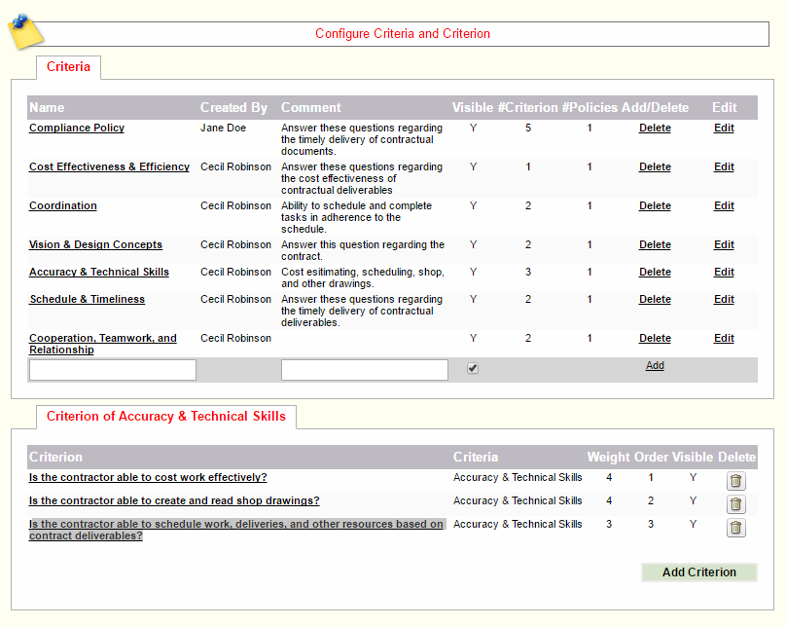Screen dimensions: 786x627
Task: Open the Compliance Policy criteria
Action: coord(77,129)
